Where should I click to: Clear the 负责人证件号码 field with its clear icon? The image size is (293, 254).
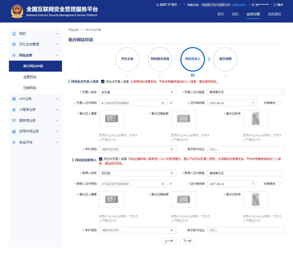[x=163, y=103]
